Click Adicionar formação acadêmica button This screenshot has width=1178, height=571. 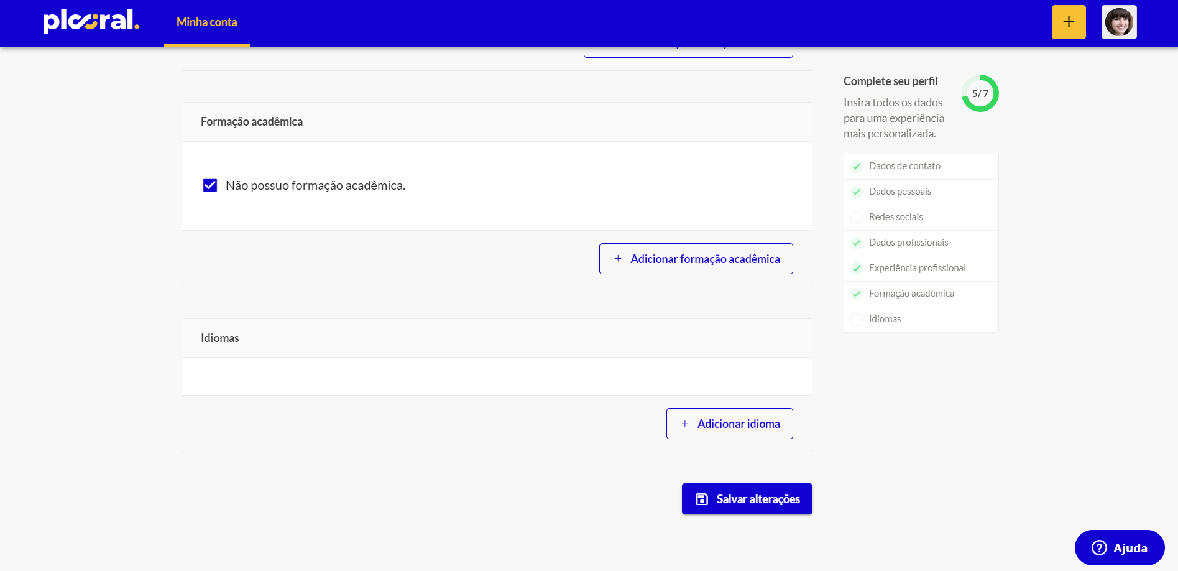696,259
